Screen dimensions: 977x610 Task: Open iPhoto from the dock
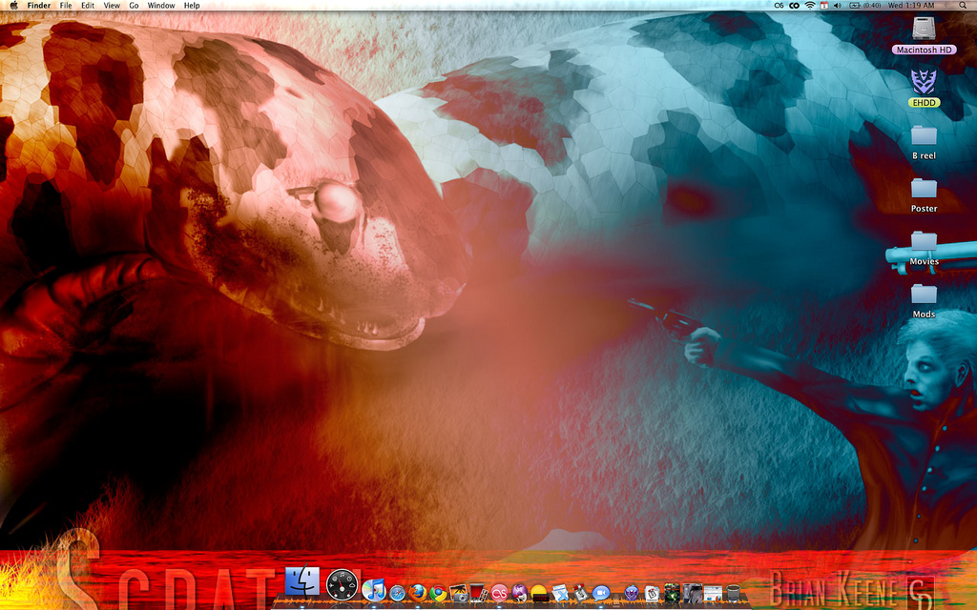(459, 593)
